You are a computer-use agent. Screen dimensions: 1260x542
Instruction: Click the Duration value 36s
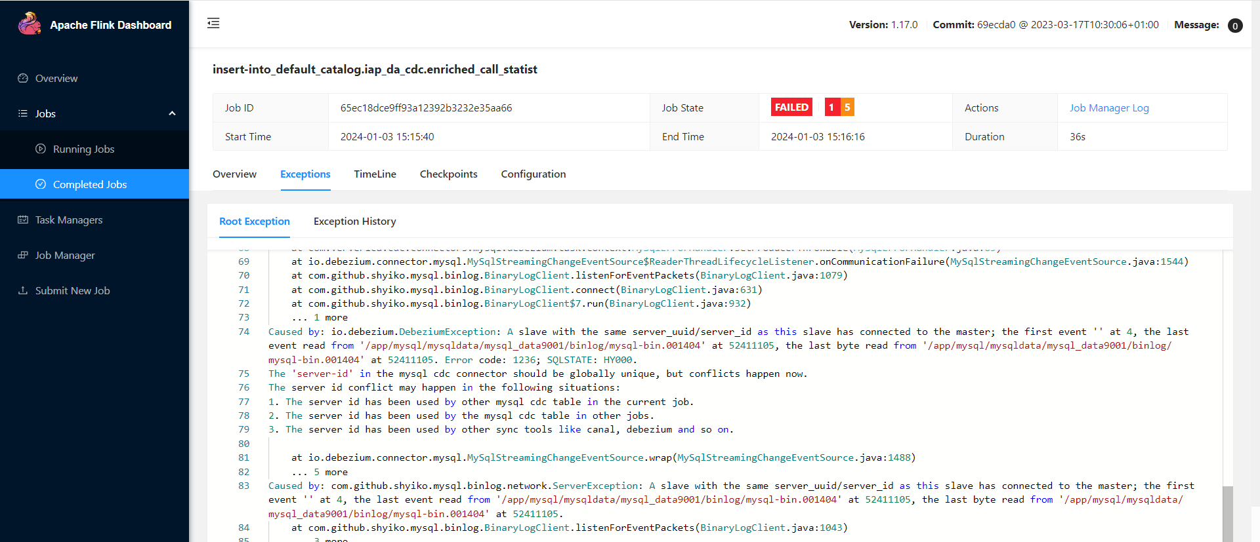(1078, 136)
